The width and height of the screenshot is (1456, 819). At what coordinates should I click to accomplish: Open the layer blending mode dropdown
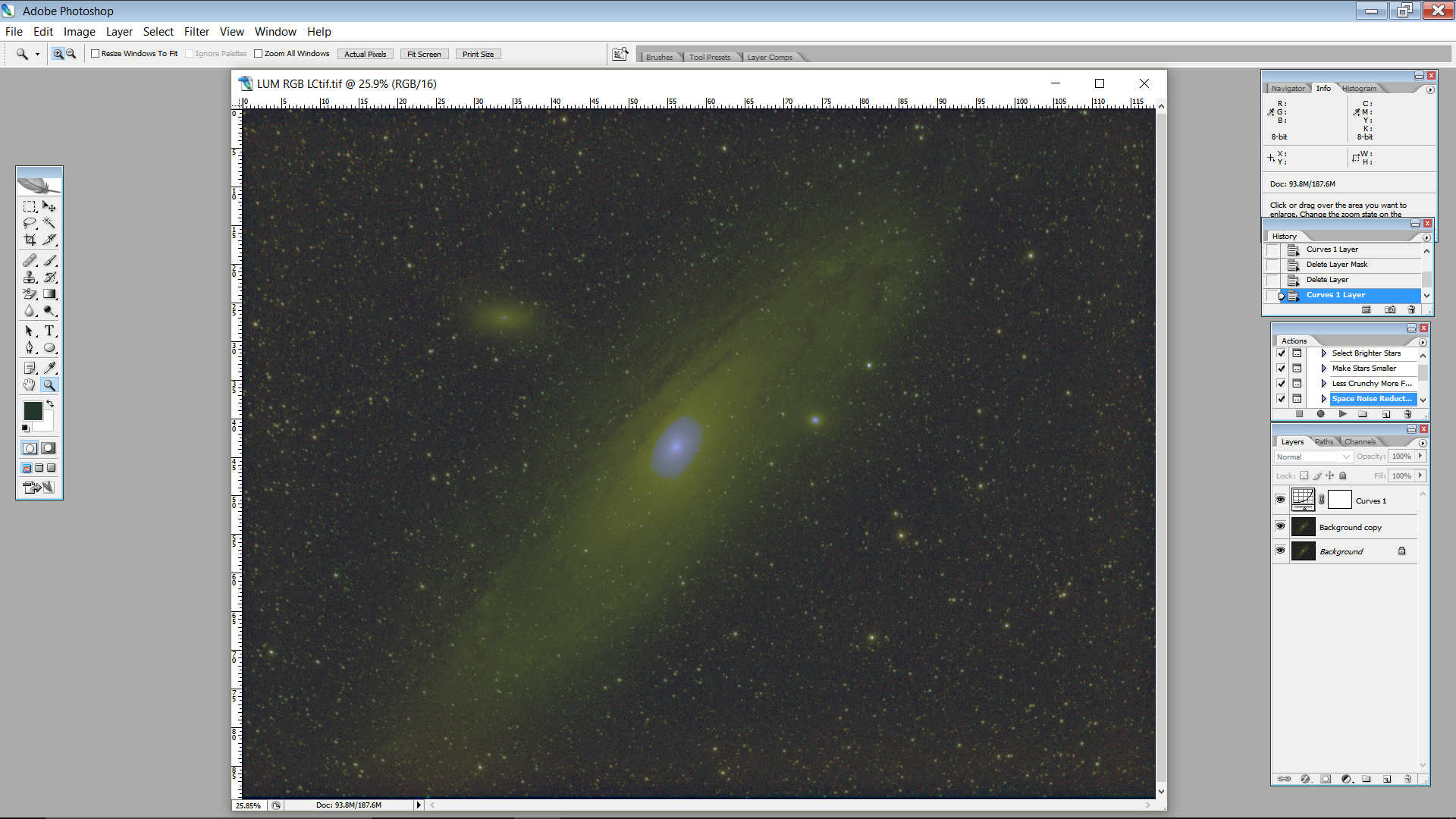coord(1313,457)
